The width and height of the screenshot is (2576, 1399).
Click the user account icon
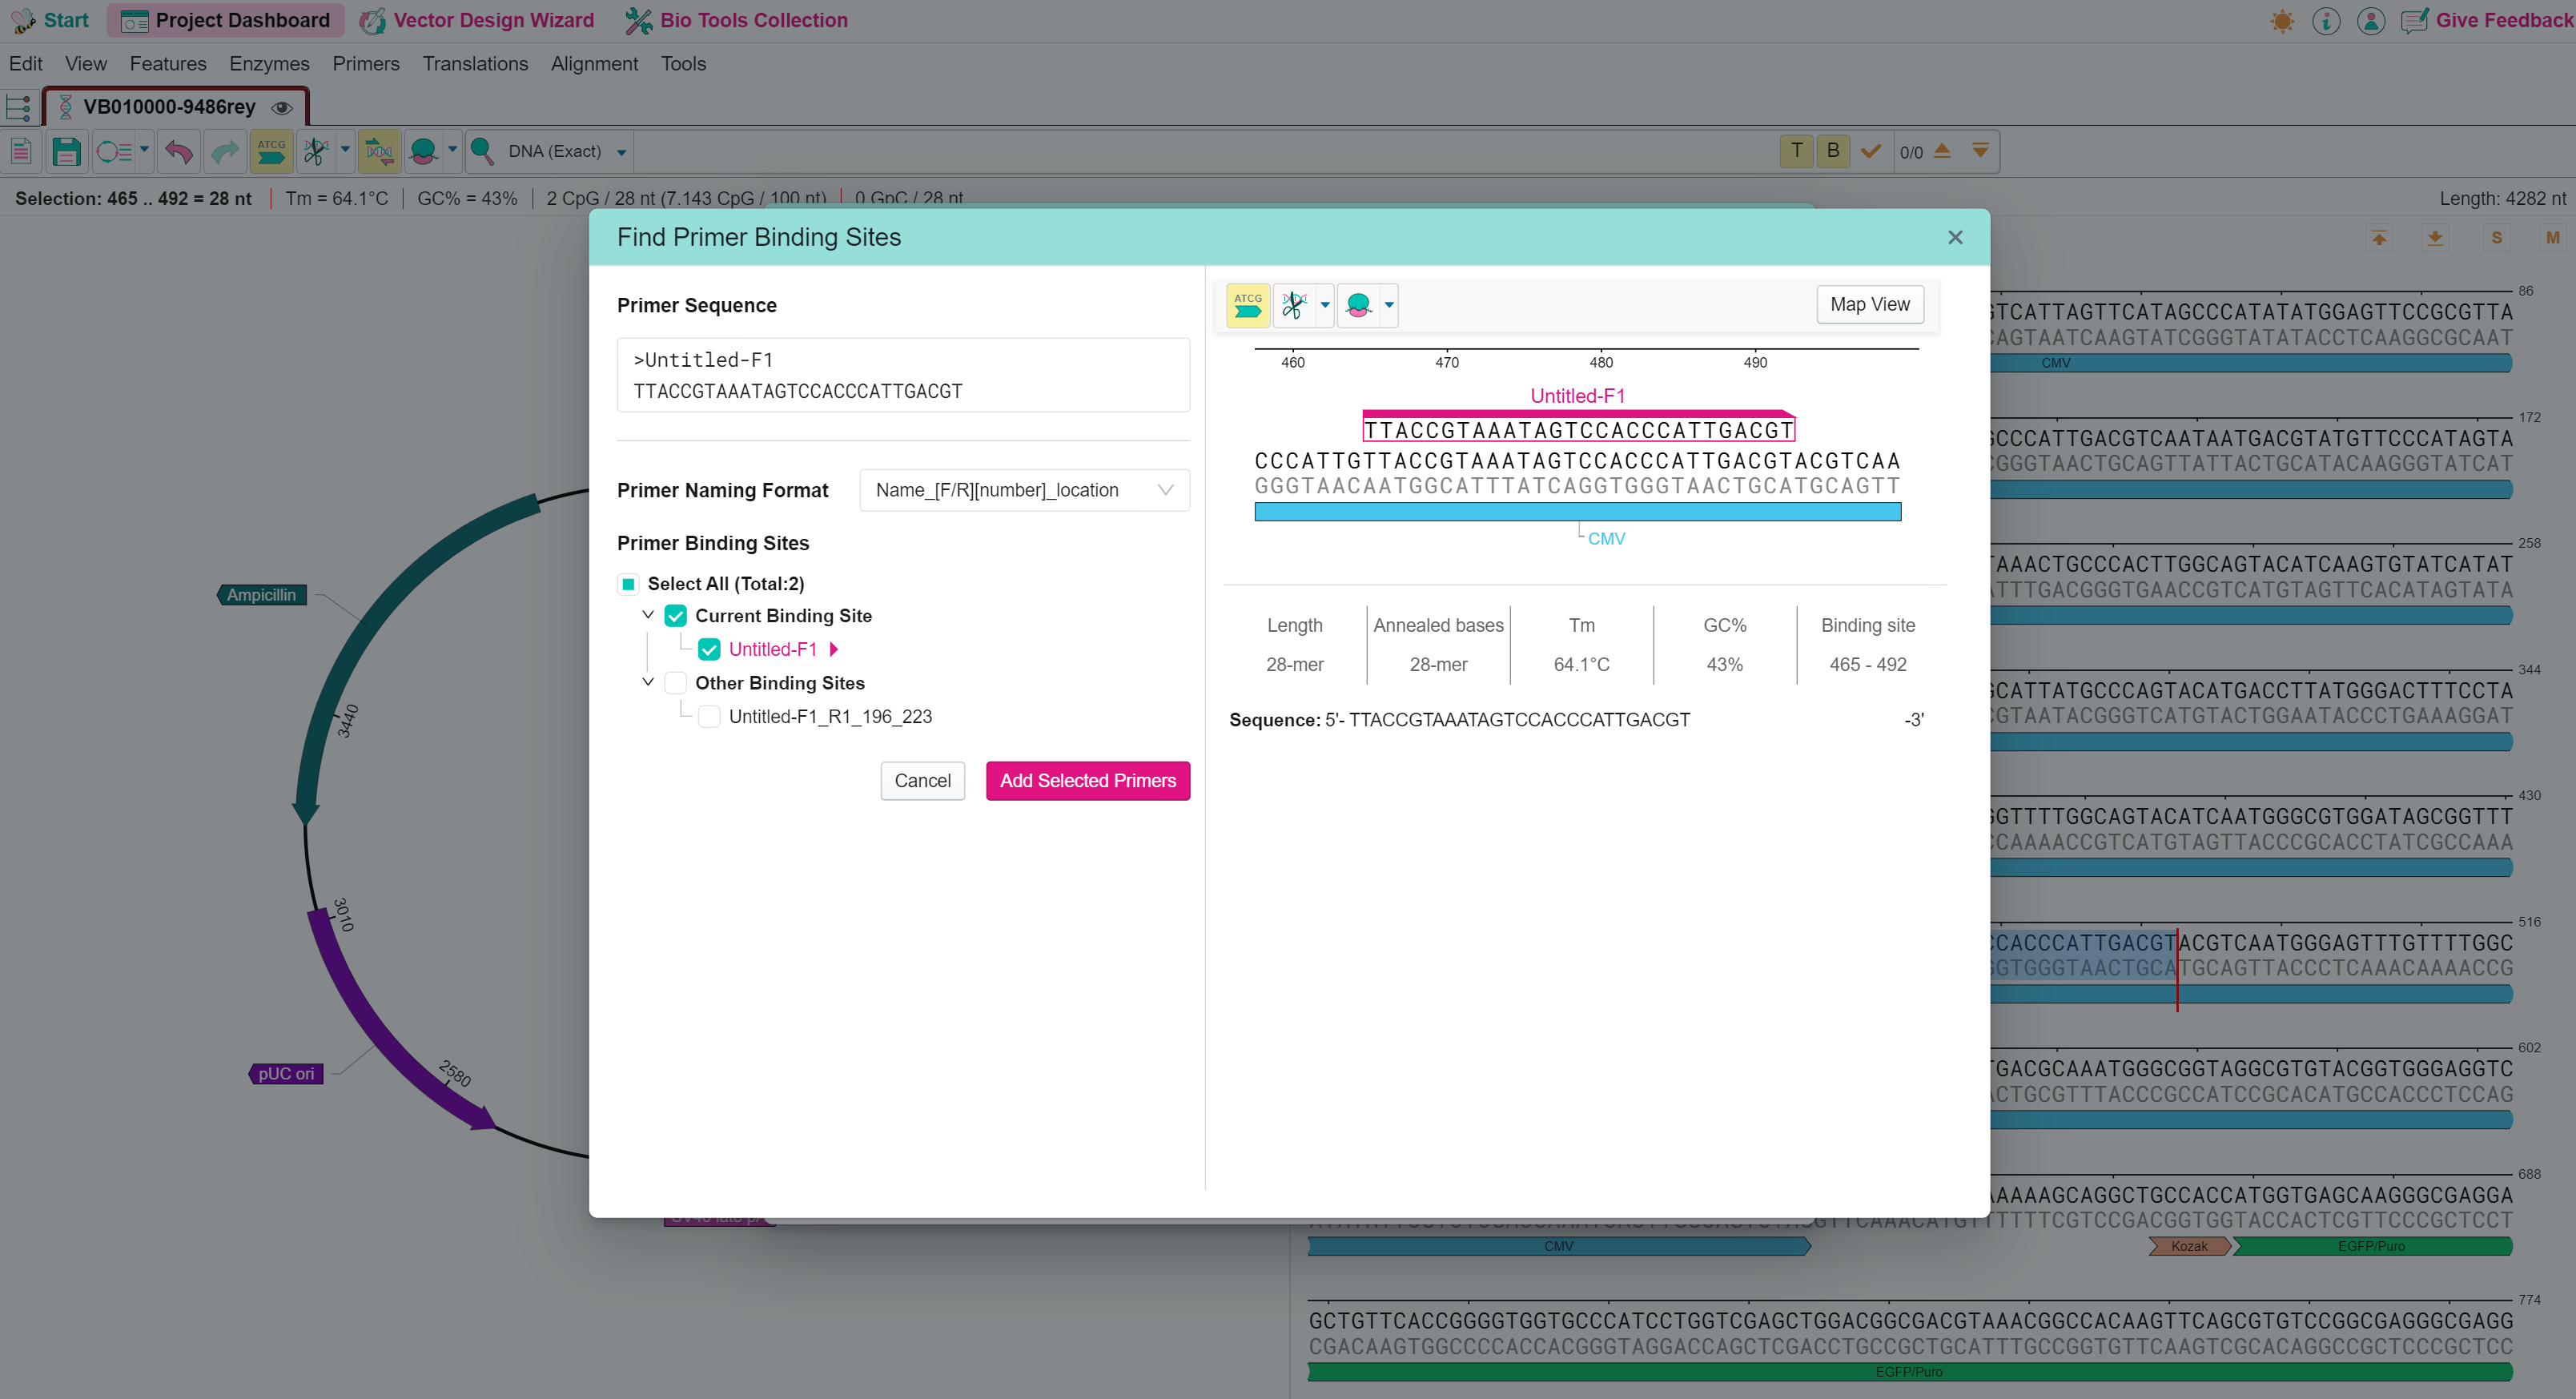(x=2371, y=21)
